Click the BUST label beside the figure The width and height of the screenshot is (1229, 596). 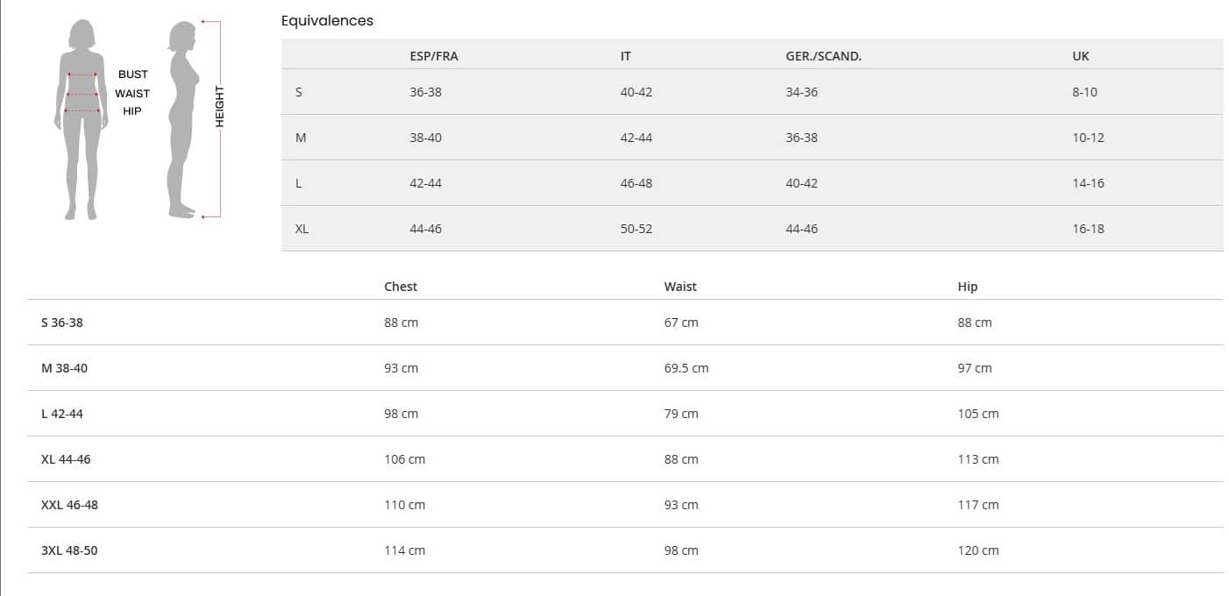pos(133,74)
